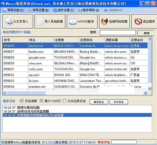Open the 程序帮助(H) menu

(x=89, y=10)
